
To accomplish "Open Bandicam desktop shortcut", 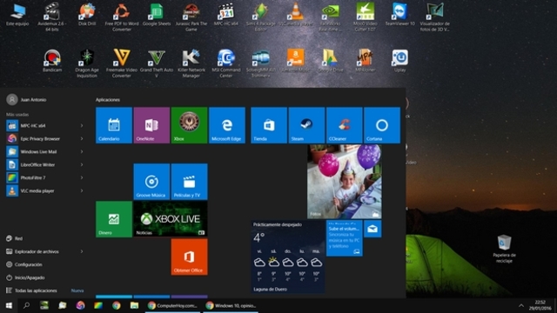I will click(52, 61).
